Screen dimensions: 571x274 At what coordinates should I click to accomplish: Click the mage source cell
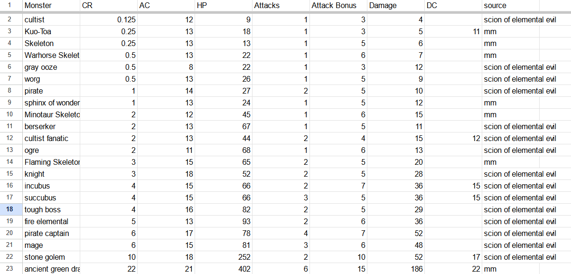[x=520, y=245]
